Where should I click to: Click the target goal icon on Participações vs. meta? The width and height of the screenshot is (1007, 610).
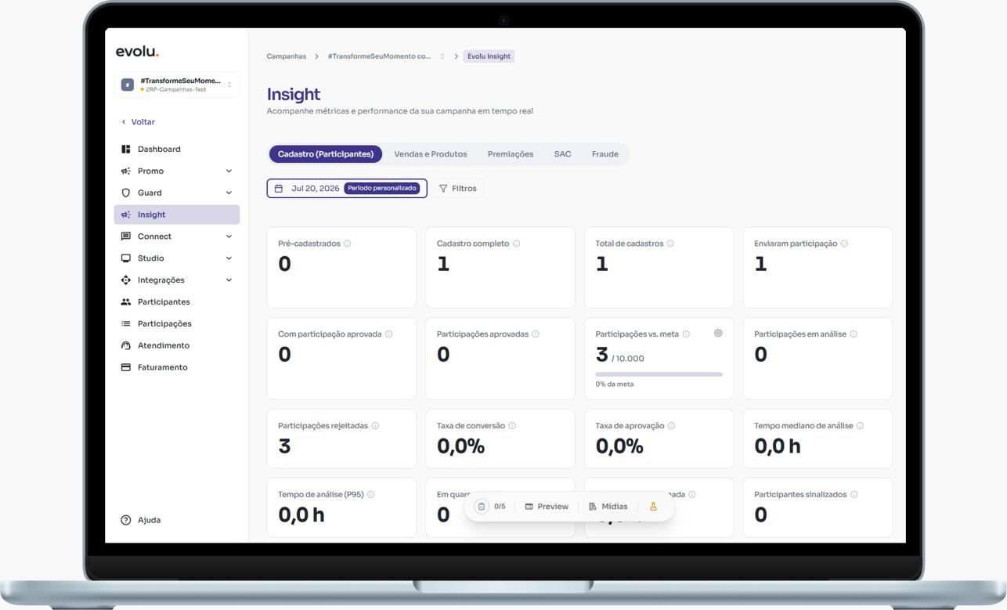pyautogui.click(x=718, y=334)
